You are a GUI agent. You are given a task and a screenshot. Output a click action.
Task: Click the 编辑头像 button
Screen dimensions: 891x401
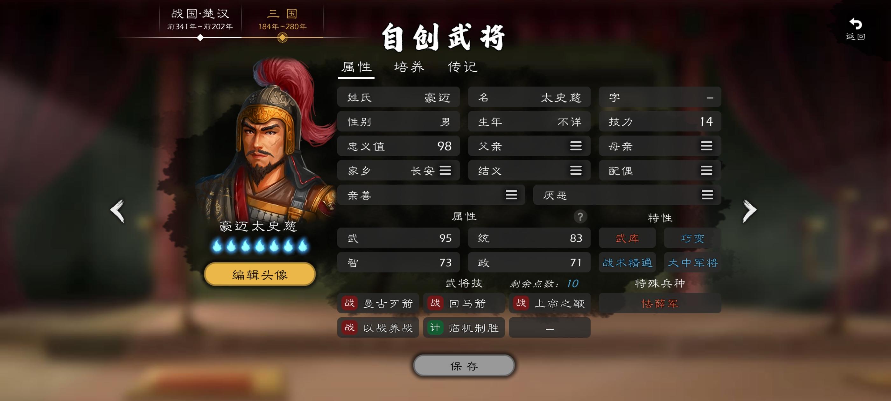tap(260, 274)
